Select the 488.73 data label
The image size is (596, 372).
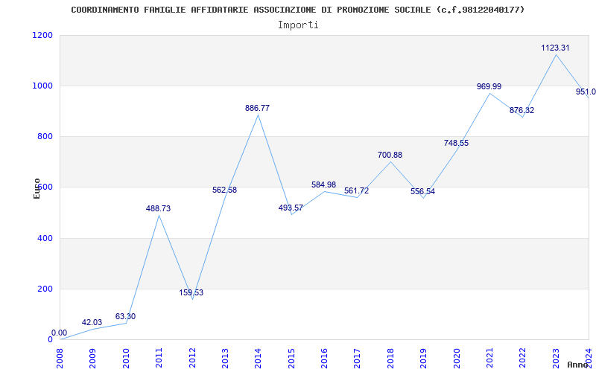(158, 208)
